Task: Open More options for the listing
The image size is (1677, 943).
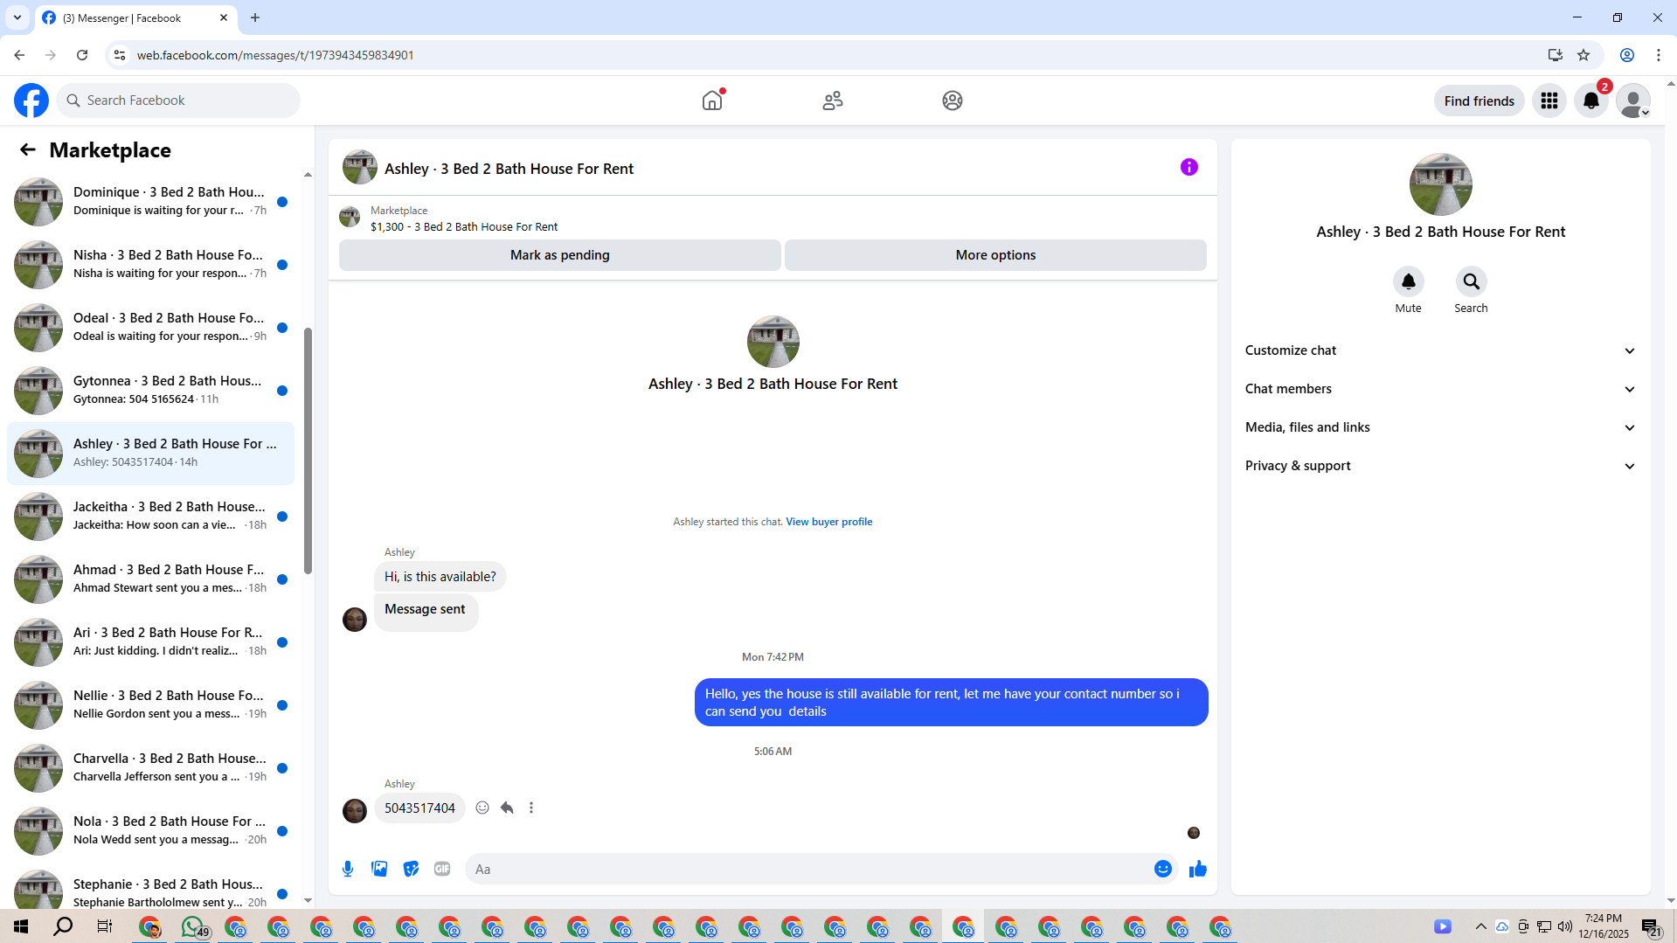Action: (995, 255)
